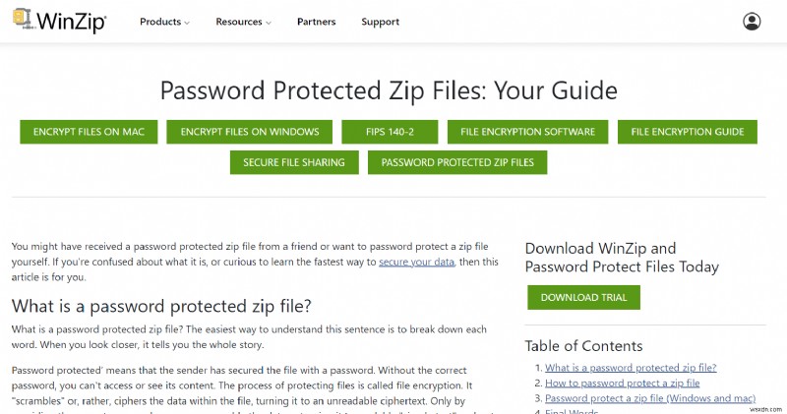The height and width of the screenshot is (414, 787).
Task: Click the File Encryption Software button
Action: tap(526, 132)
